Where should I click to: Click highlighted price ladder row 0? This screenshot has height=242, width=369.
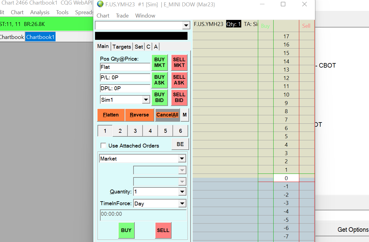click(286, 178)
